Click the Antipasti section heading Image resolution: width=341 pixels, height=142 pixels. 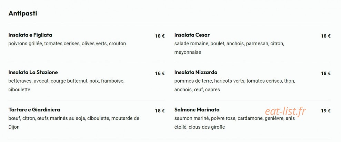(x=23, y=13)
